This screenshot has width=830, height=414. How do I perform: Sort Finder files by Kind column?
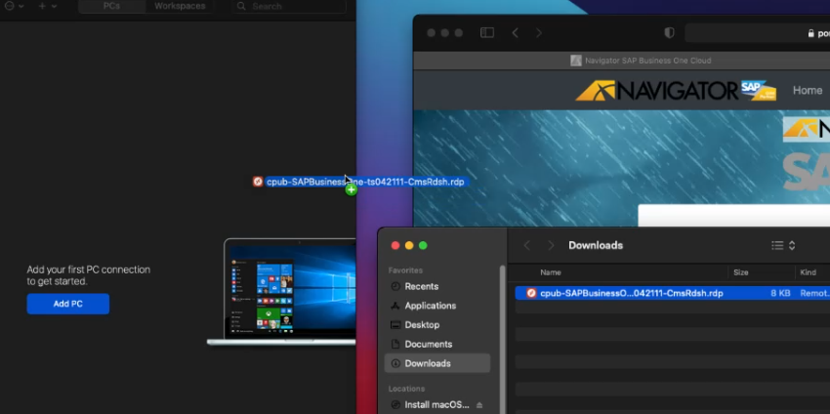[808, 272]
